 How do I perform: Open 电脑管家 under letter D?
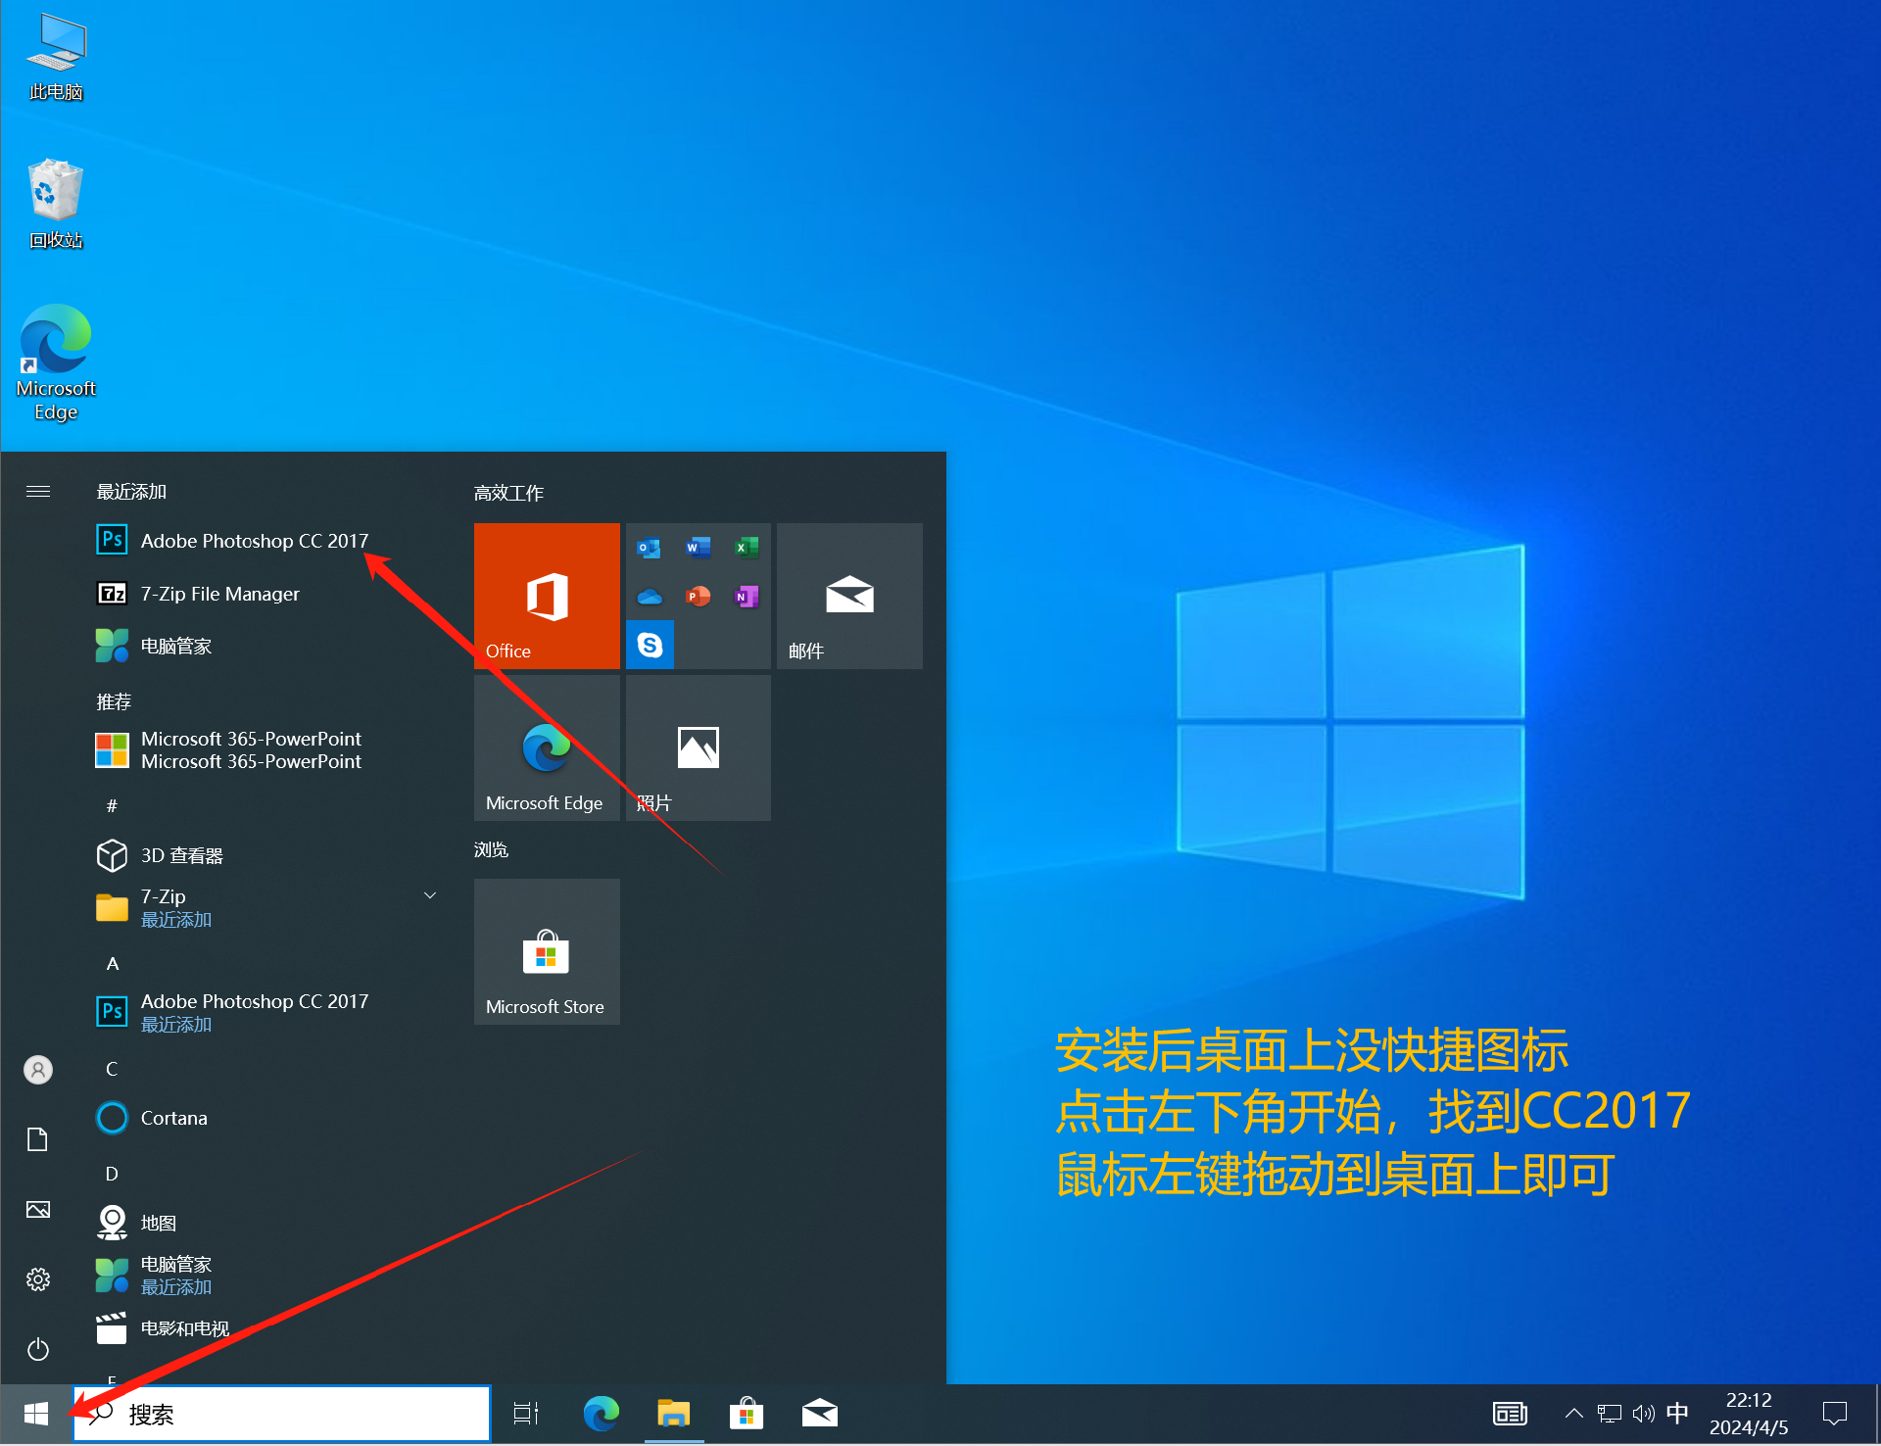click(x=265, y=1276)
